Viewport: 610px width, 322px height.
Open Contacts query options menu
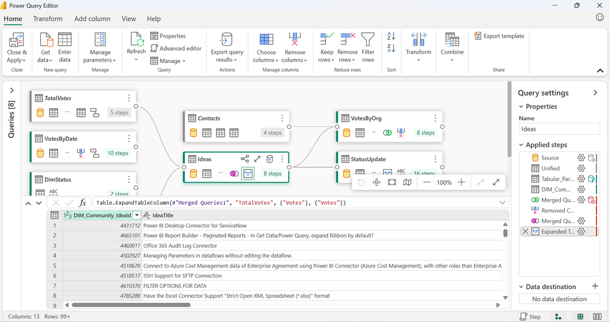tap(282, 118)
